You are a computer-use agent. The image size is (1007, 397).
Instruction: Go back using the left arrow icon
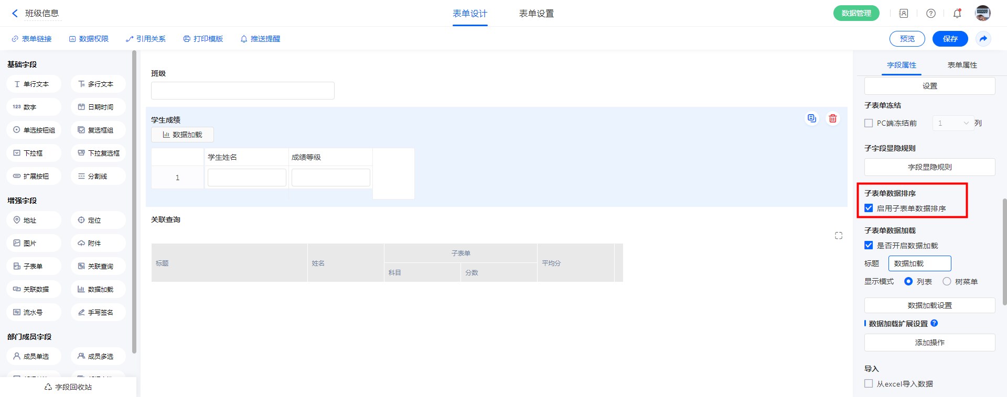(x=15, y=14)
